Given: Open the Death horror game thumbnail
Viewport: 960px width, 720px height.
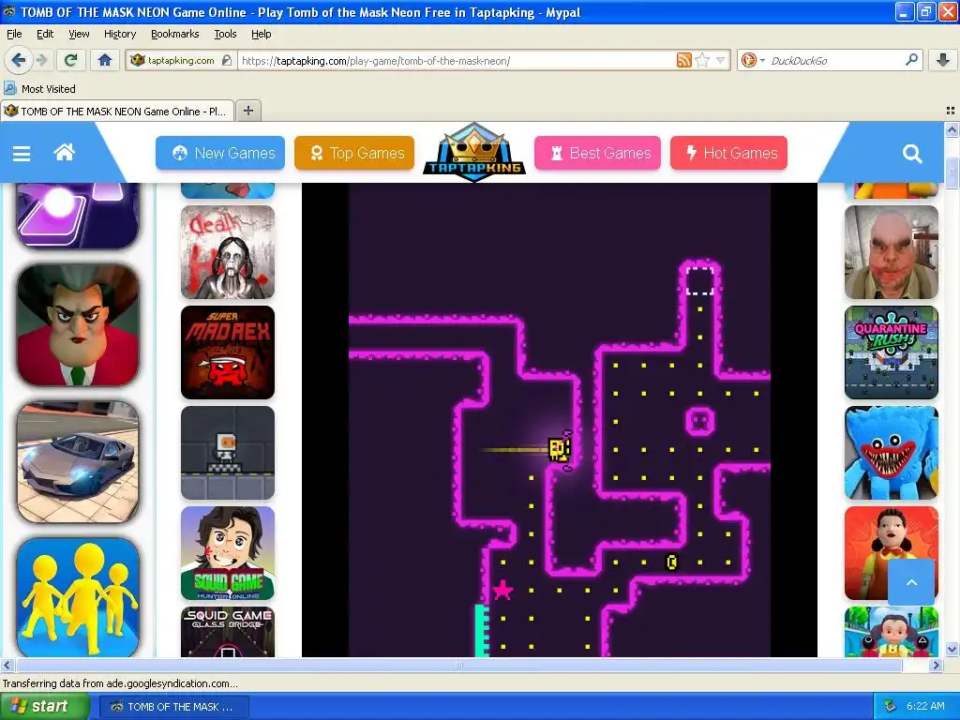Looking at the screenshot, I should (x=228, y=251).
